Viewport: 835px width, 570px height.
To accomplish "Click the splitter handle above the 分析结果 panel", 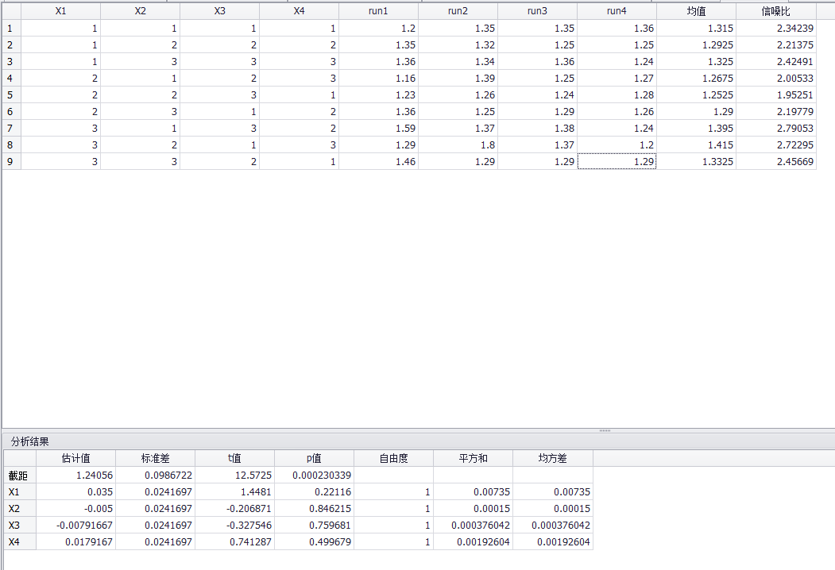I will 605,430.
